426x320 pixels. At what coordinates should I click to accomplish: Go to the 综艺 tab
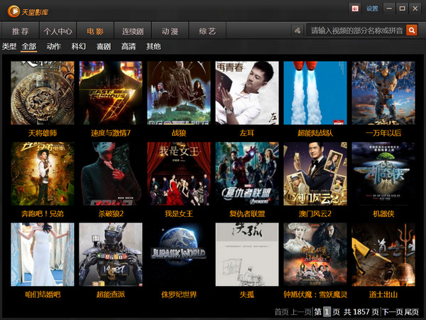point(207,31)
